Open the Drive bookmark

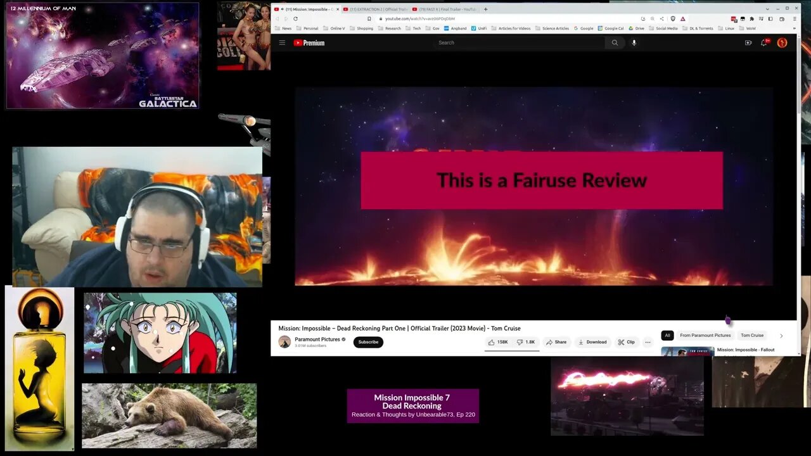pos(636,28)
